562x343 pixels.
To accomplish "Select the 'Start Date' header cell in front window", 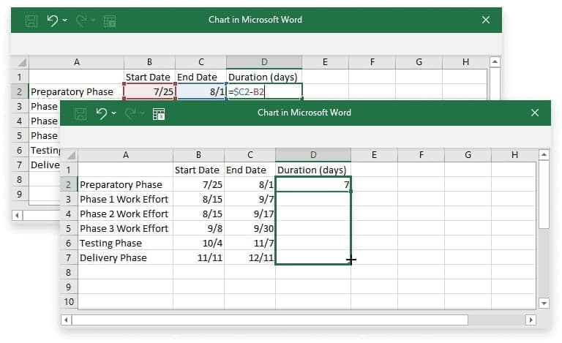I will [x=198, y=170].
